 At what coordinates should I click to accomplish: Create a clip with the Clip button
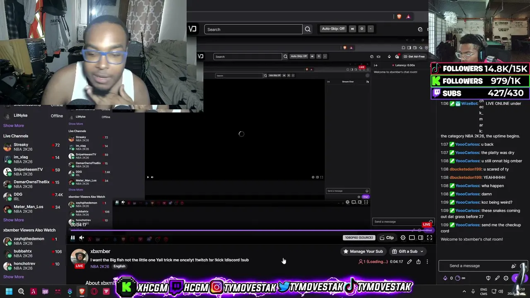(387, 238)
